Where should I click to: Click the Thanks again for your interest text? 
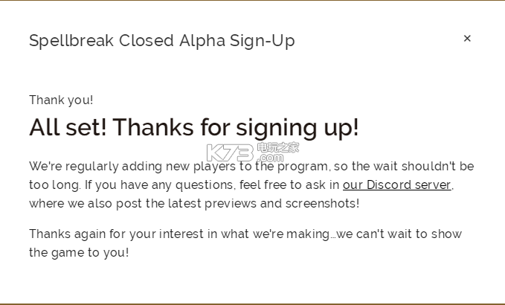[x=116, y=234]
